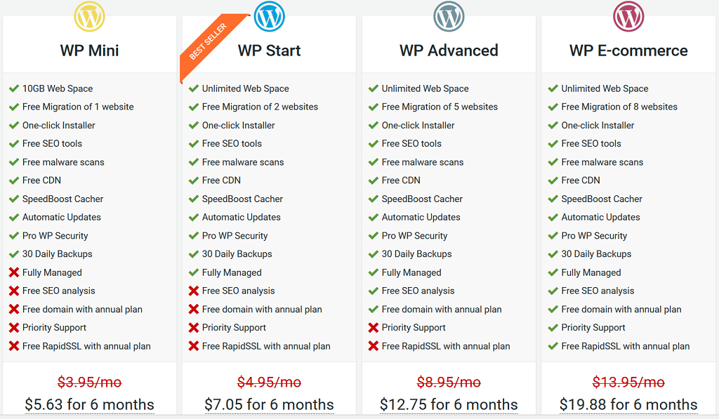Image resolution: width=719 pixels, height=419 pixels.
Task: Click the red WordPress logo for WP E-commerce
Action: pos(628,16)
